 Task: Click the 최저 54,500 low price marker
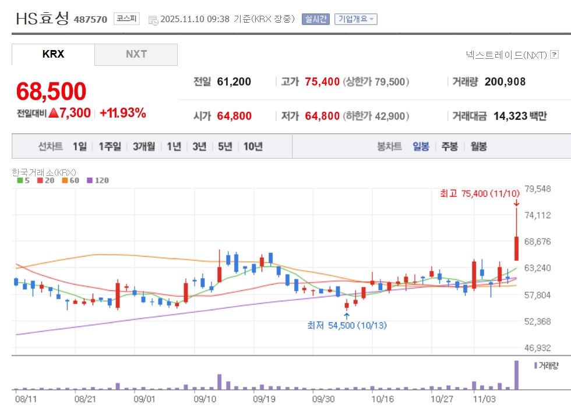[x=347, y=325]
